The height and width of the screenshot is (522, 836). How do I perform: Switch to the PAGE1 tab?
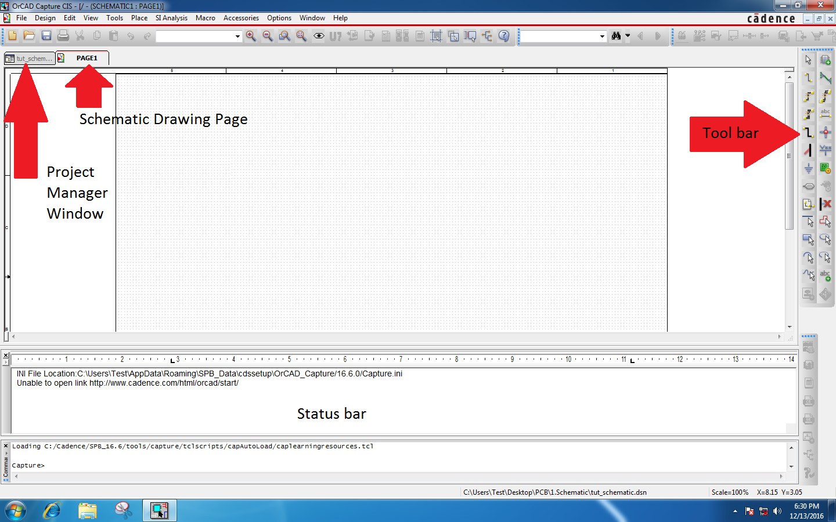pyautogui.click(x=88, y=58)
